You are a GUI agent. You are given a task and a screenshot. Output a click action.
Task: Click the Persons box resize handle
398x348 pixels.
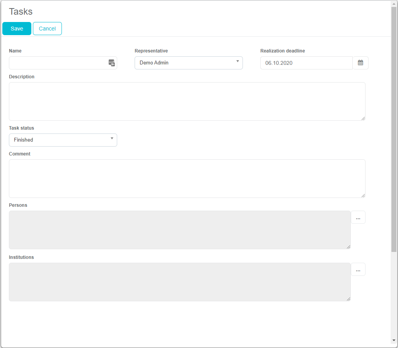pyautogui.click(x=348, y=247)
